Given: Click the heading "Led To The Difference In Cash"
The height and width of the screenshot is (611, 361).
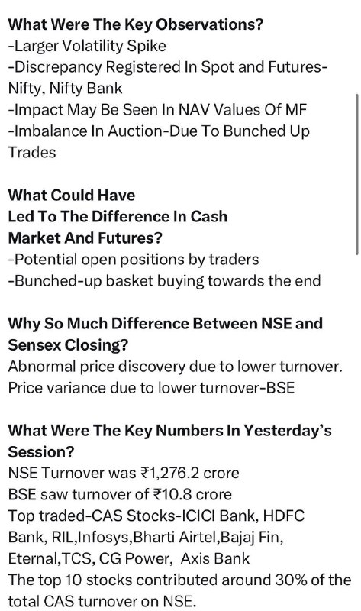Looking at the screenshot, I should coord(118,217).
